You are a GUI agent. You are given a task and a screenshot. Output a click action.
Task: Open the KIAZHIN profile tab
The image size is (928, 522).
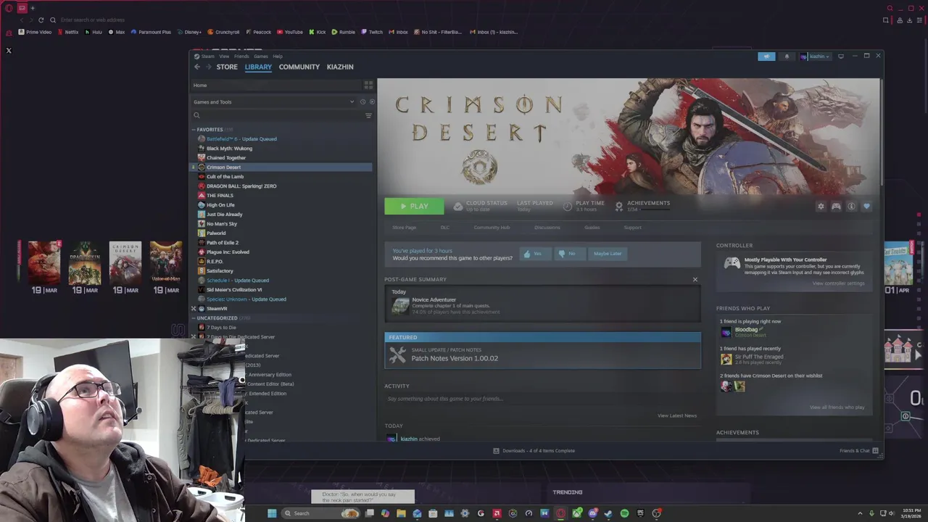coord(340,67)
